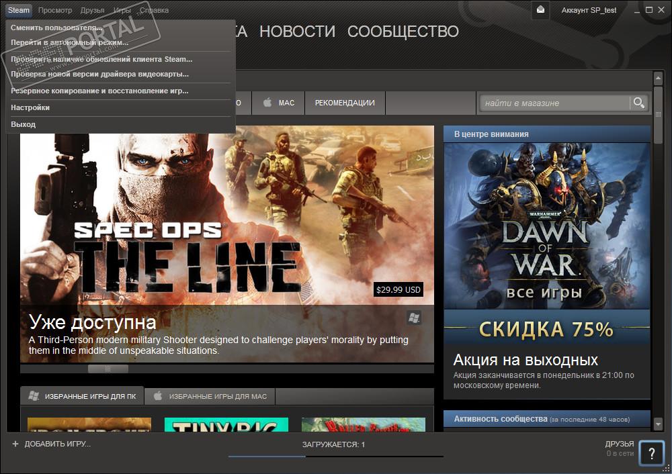This screenshot has width=672, height=474.
Task: Choose Выход to quit Steam
Action: click(120, 124)
